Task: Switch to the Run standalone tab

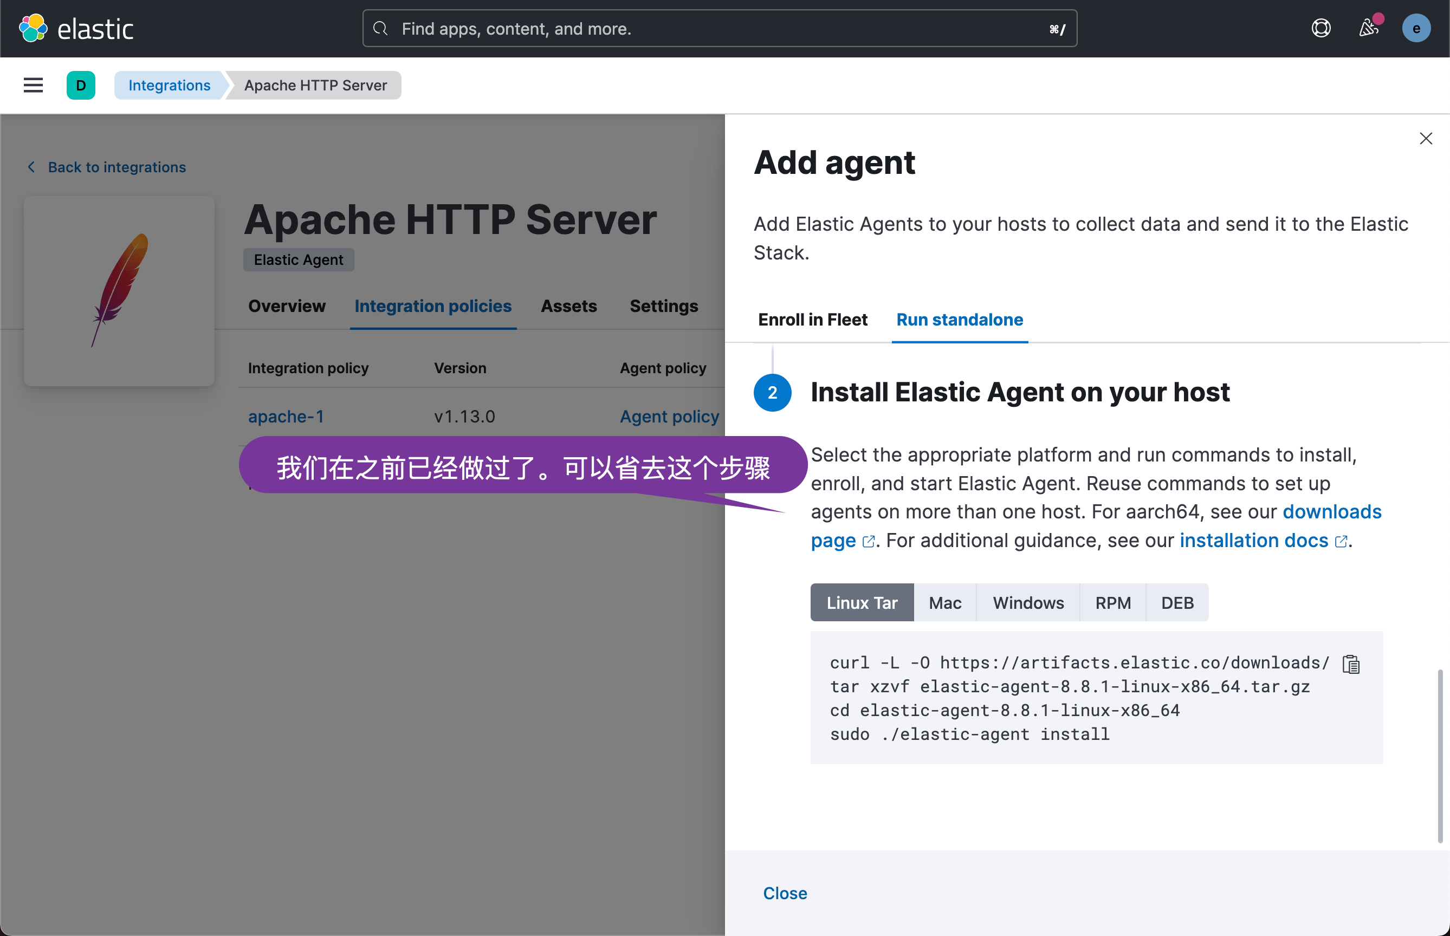Action: 960,320
